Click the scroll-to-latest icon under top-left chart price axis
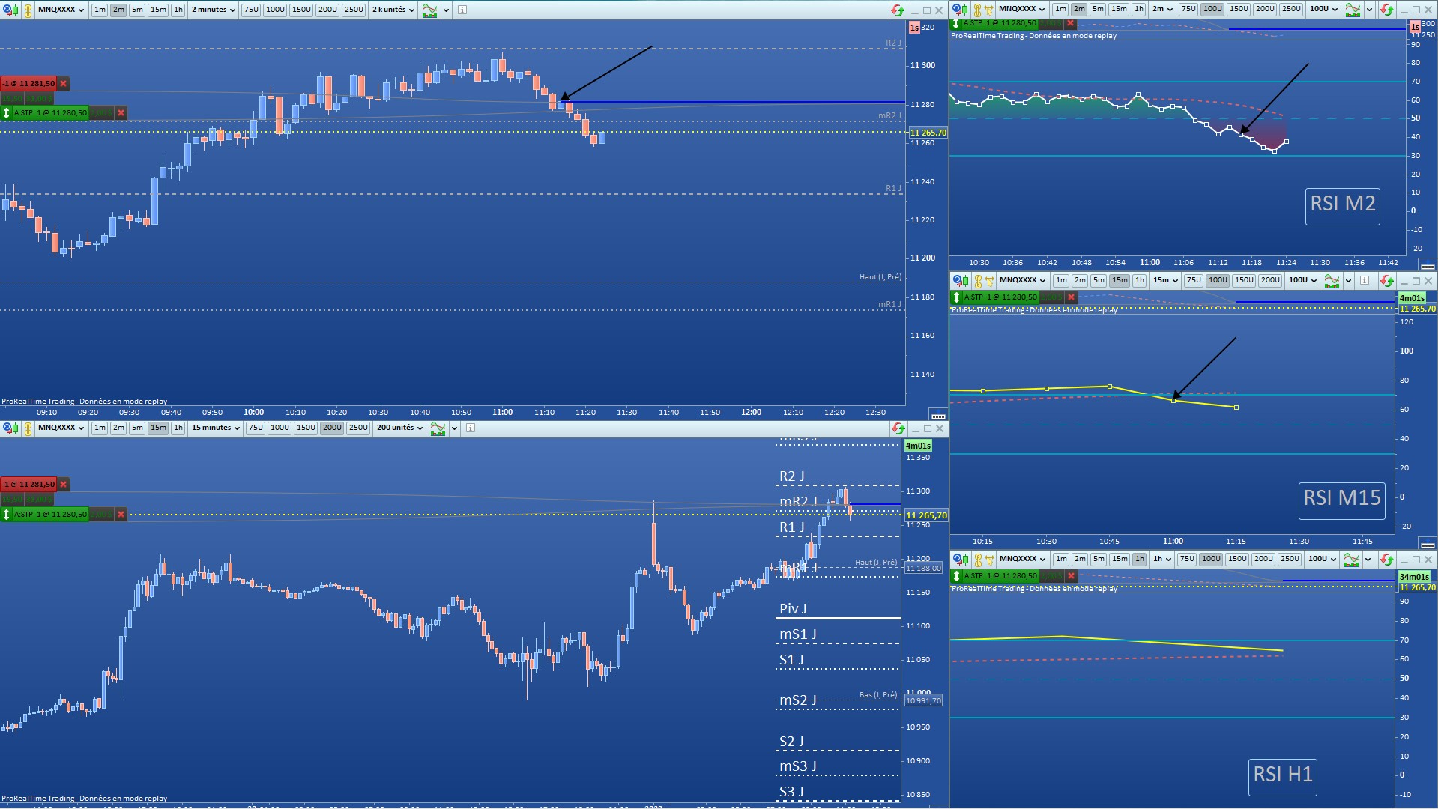The image size is (1438, 809). tap(937, 416)
